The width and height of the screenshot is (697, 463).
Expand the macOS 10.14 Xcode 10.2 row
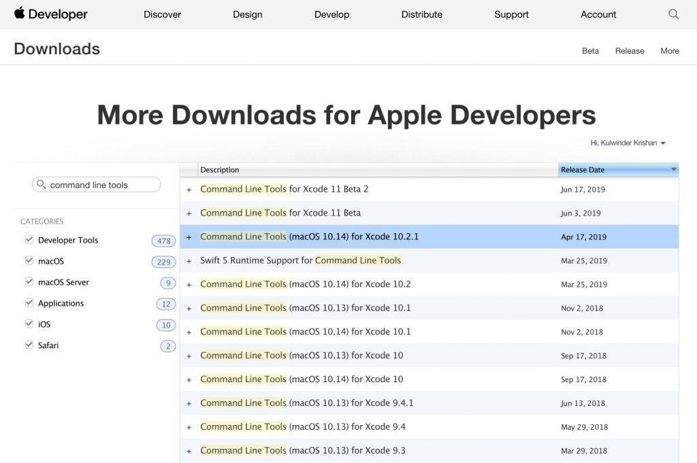[189, 285]
